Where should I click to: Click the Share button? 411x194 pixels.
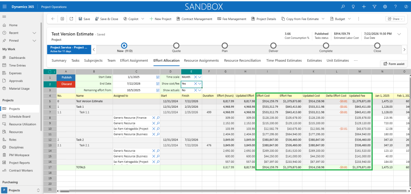395,19
